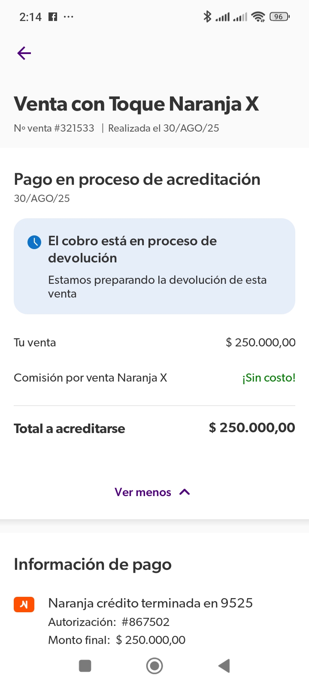Tap the purple back arrow
This screenshot has width=309, height=686.
(x=24, y=53)
